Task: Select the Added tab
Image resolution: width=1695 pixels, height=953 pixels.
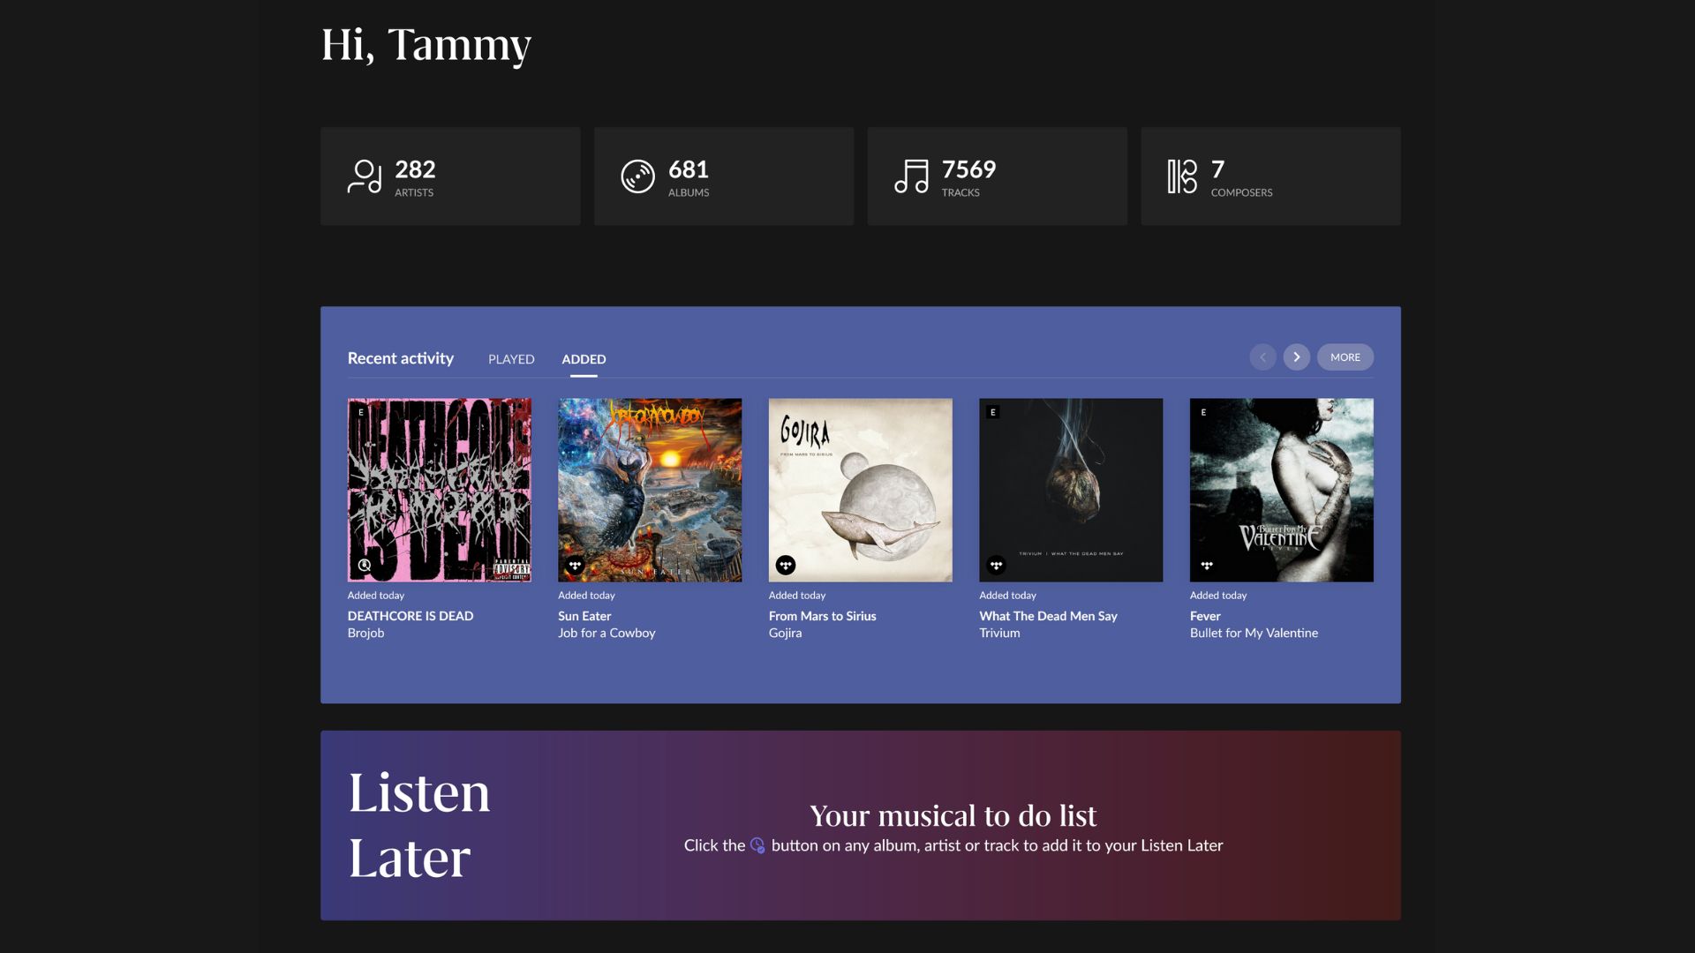Action: (584, 359)
